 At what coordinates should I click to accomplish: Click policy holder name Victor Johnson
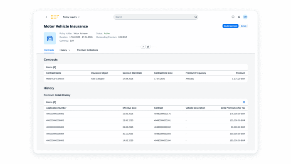tap(81, 33)
